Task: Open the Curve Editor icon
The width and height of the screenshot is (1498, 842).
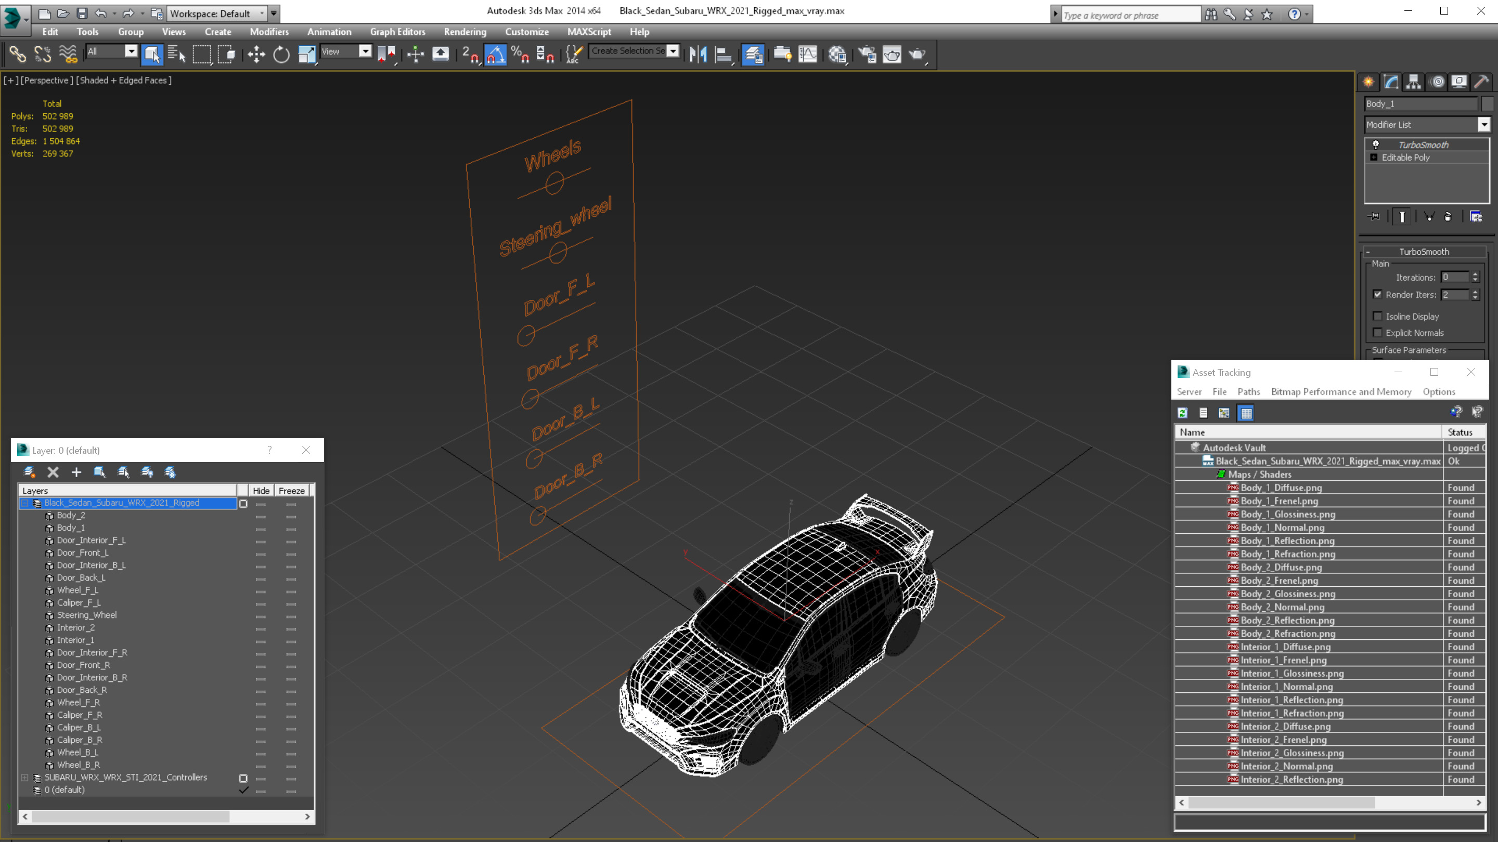Action: click(x=808, y=55)
